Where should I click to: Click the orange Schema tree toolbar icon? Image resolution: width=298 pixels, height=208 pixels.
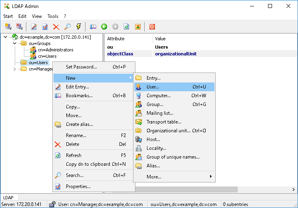[137, 27]
